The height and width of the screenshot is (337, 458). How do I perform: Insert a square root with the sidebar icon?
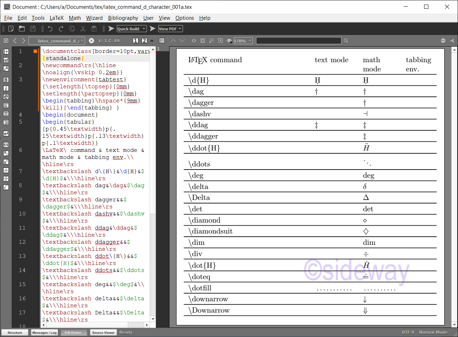point(6,187)
